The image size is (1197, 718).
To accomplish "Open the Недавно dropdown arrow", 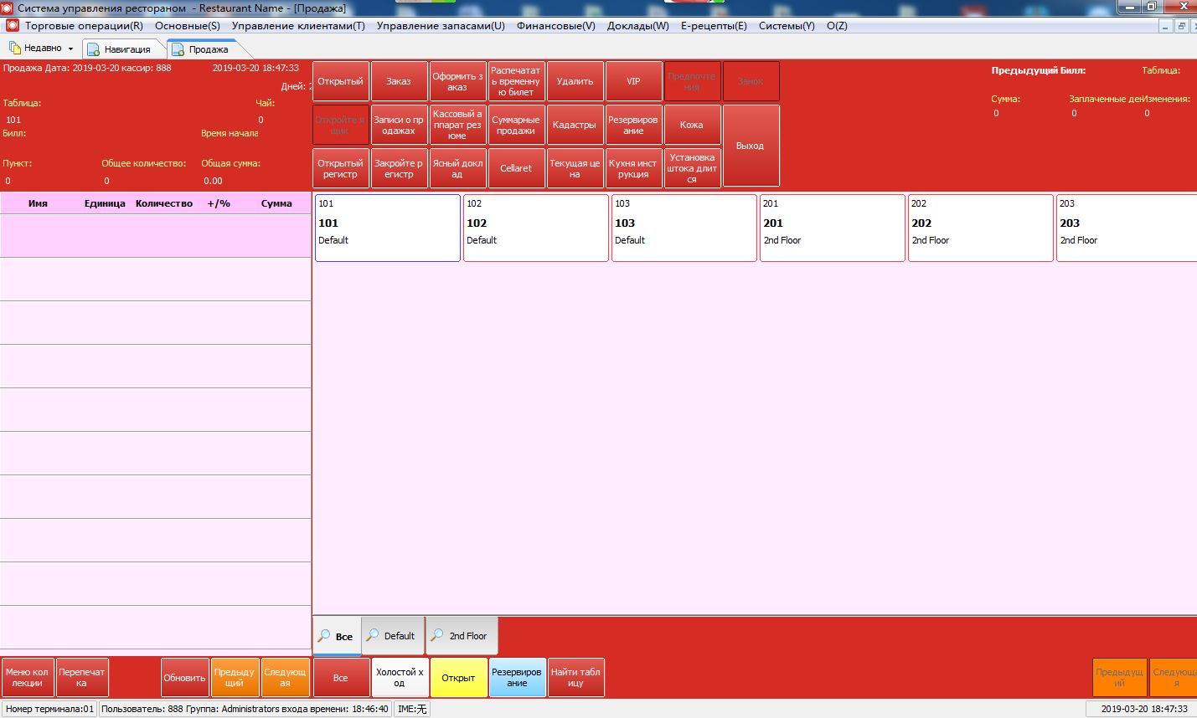I will click(x=71, y=49).
